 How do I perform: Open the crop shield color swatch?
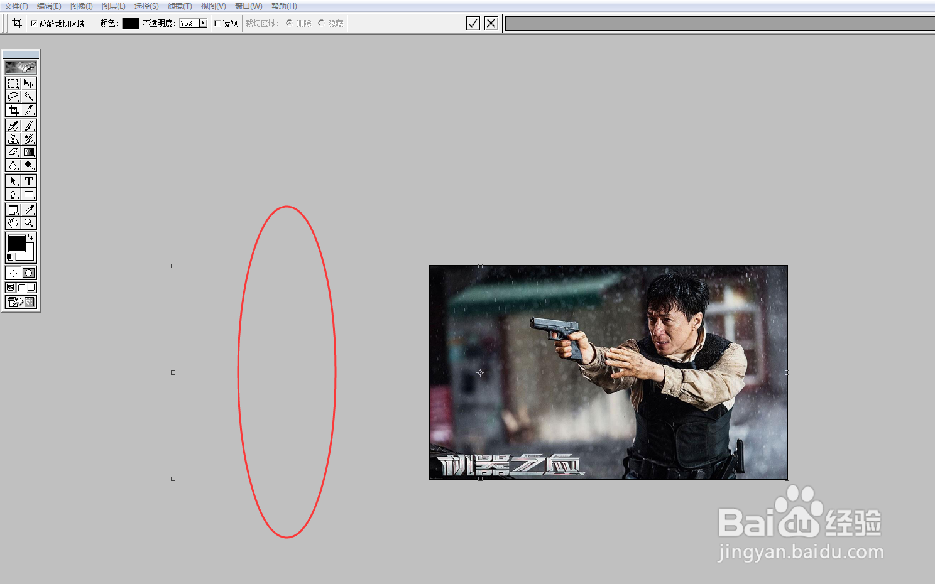click(x=130, y=23)
